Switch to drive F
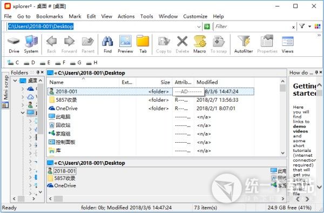324x213 pixels. pyautogui.click(x=60, y=63)
